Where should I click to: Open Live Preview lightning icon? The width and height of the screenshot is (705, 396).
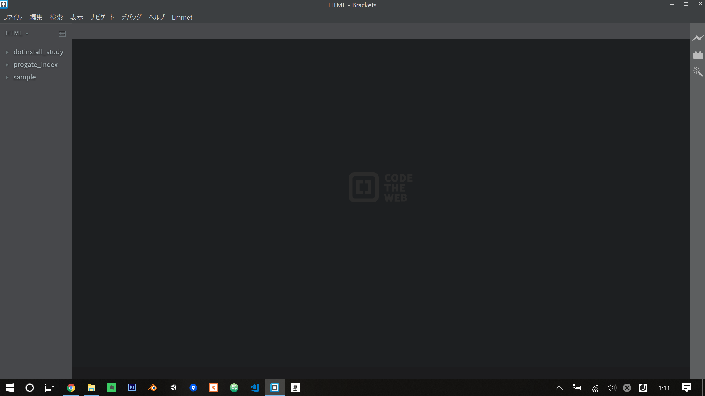click(698, 38)
